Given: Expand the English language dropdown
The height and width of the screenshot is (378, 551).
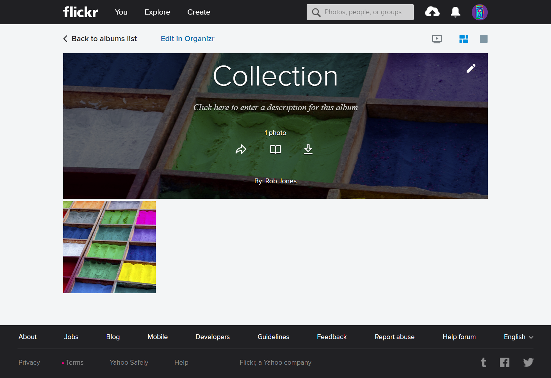Looking at the screenshot, I should [518, 337].
